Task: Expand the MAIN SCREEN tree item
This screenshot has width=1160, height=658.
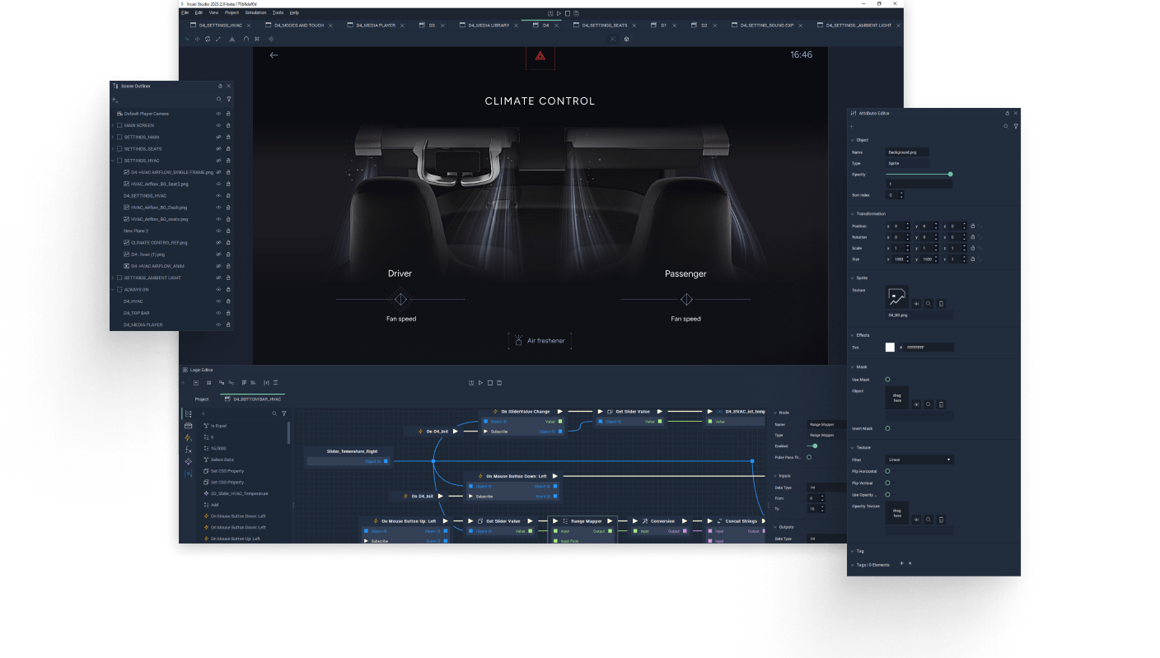Action: tap(113, 125)
